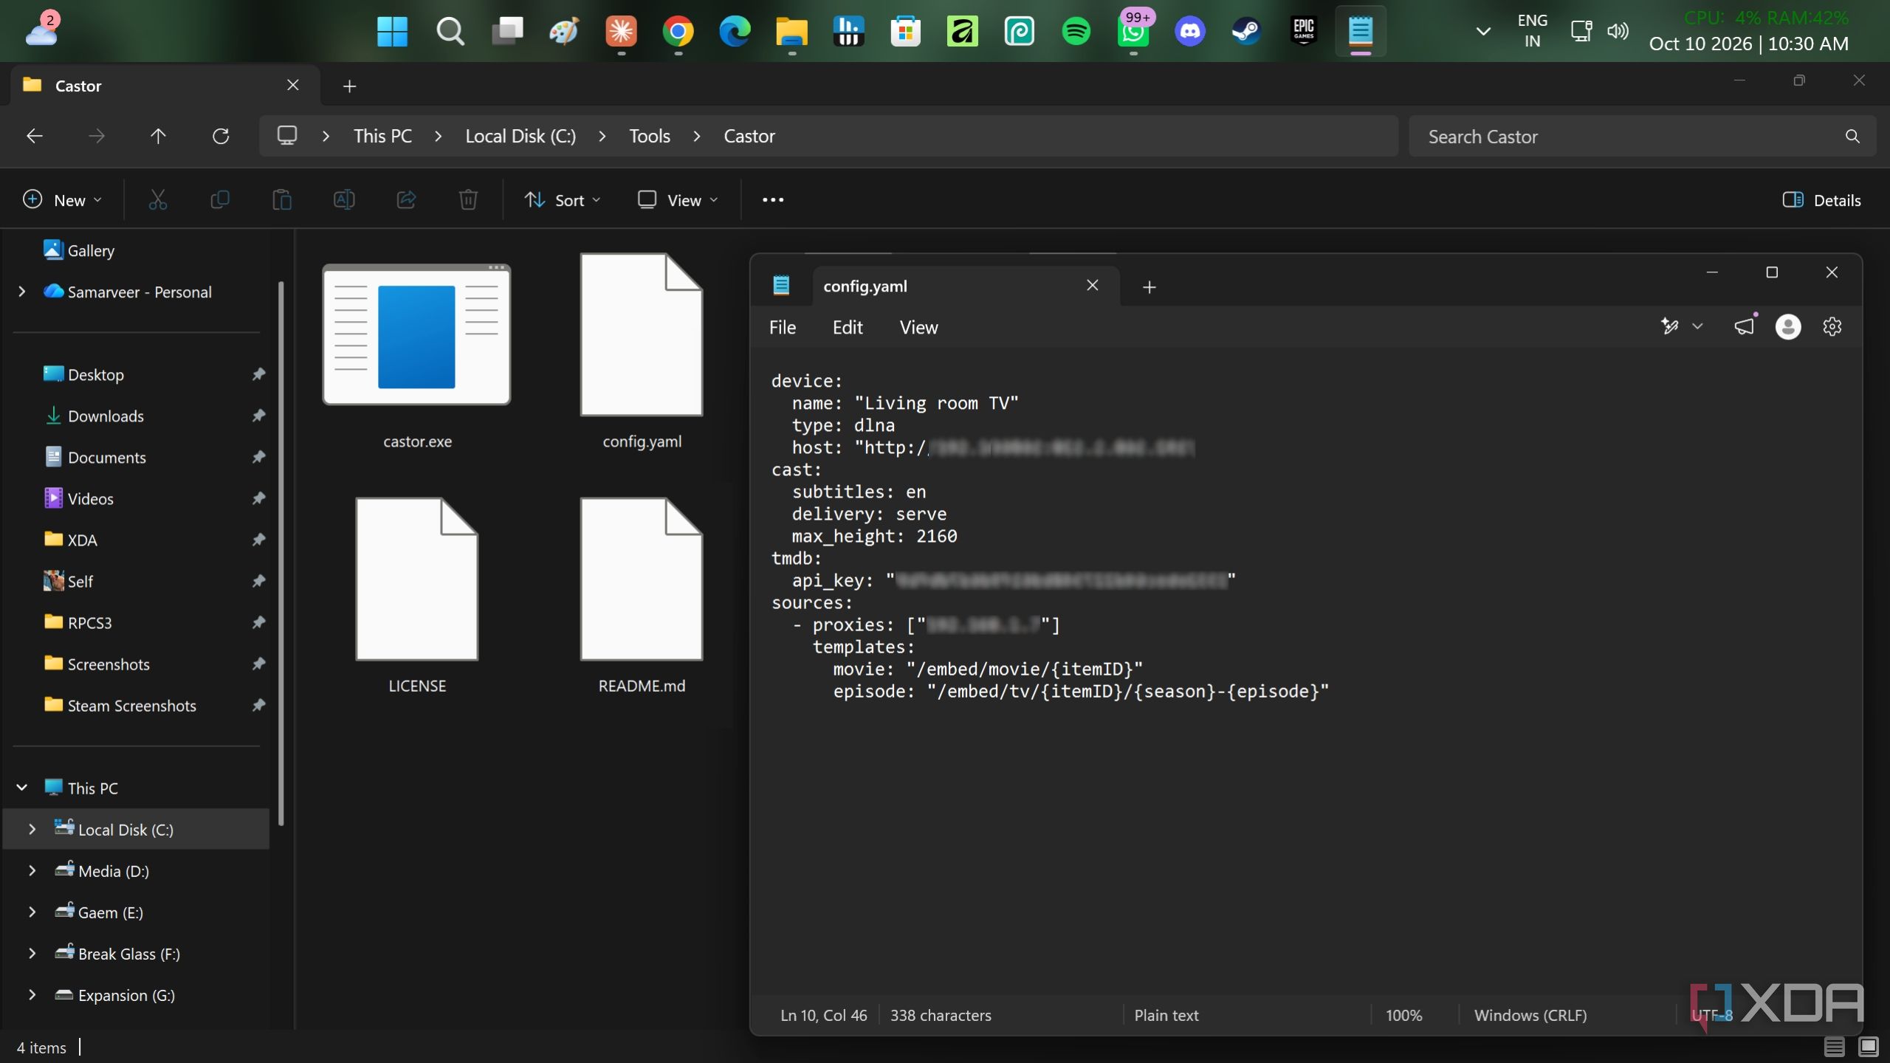The height and width of the screenshot is (1063, 1890).
Task: Click the Share icon in Explorer toolbar
Action: (406, 200)
